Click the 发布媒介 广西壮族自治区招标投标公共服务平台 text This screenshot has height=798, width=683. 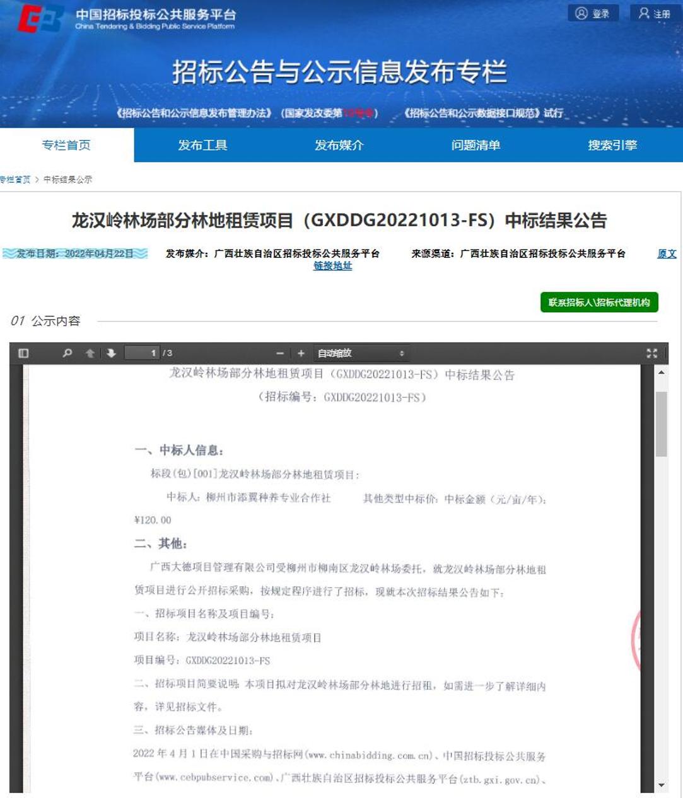pos(272,253)
